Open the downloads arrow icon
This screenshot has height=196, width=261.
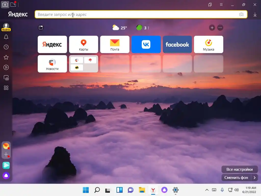(x=255, y=15)
